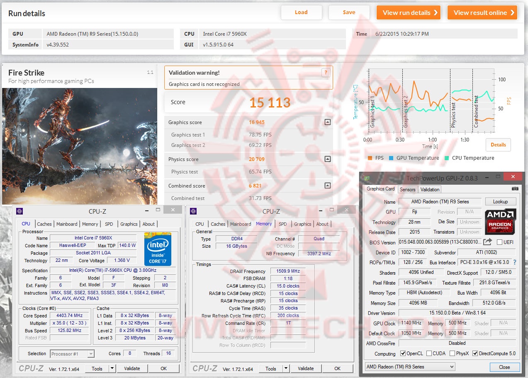528x378 pixels.
Task: Click View run details button
Action: [x=409, y=12]
